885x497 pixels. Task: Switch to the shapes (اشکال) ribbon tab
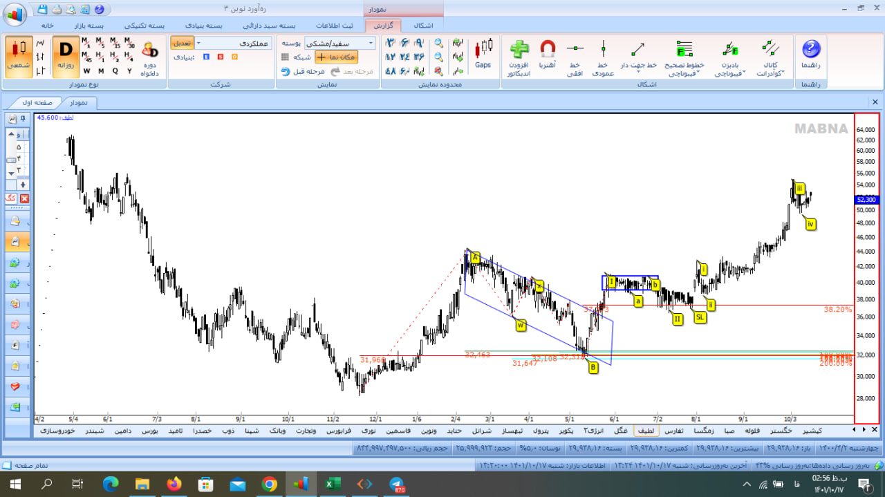[423, 25]
